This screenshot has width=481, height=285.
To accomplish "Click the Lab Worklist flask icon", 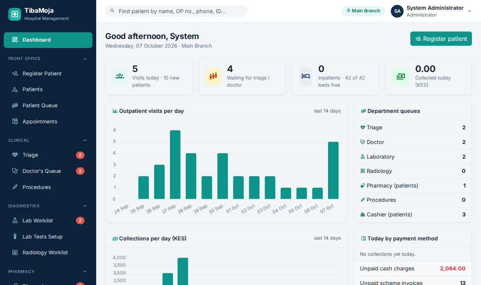I will [x=15, y=220].
